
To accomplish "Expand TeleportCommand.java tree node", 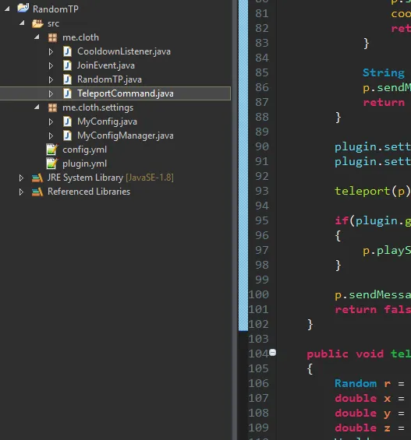I will (51, 93).
